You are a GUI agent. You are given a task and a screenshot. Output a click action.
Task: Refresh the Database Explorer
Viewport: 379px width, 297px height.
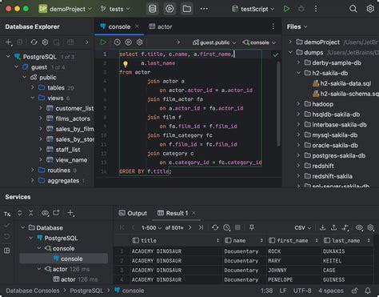34,42
